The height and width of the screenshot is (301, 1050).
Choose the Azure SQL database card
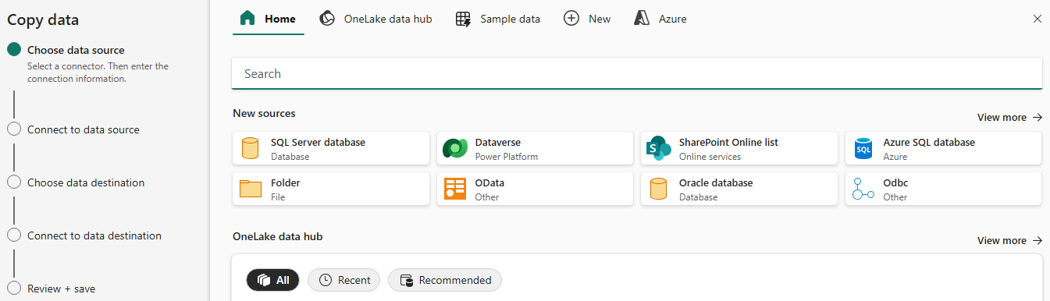[x=943, y=148]
